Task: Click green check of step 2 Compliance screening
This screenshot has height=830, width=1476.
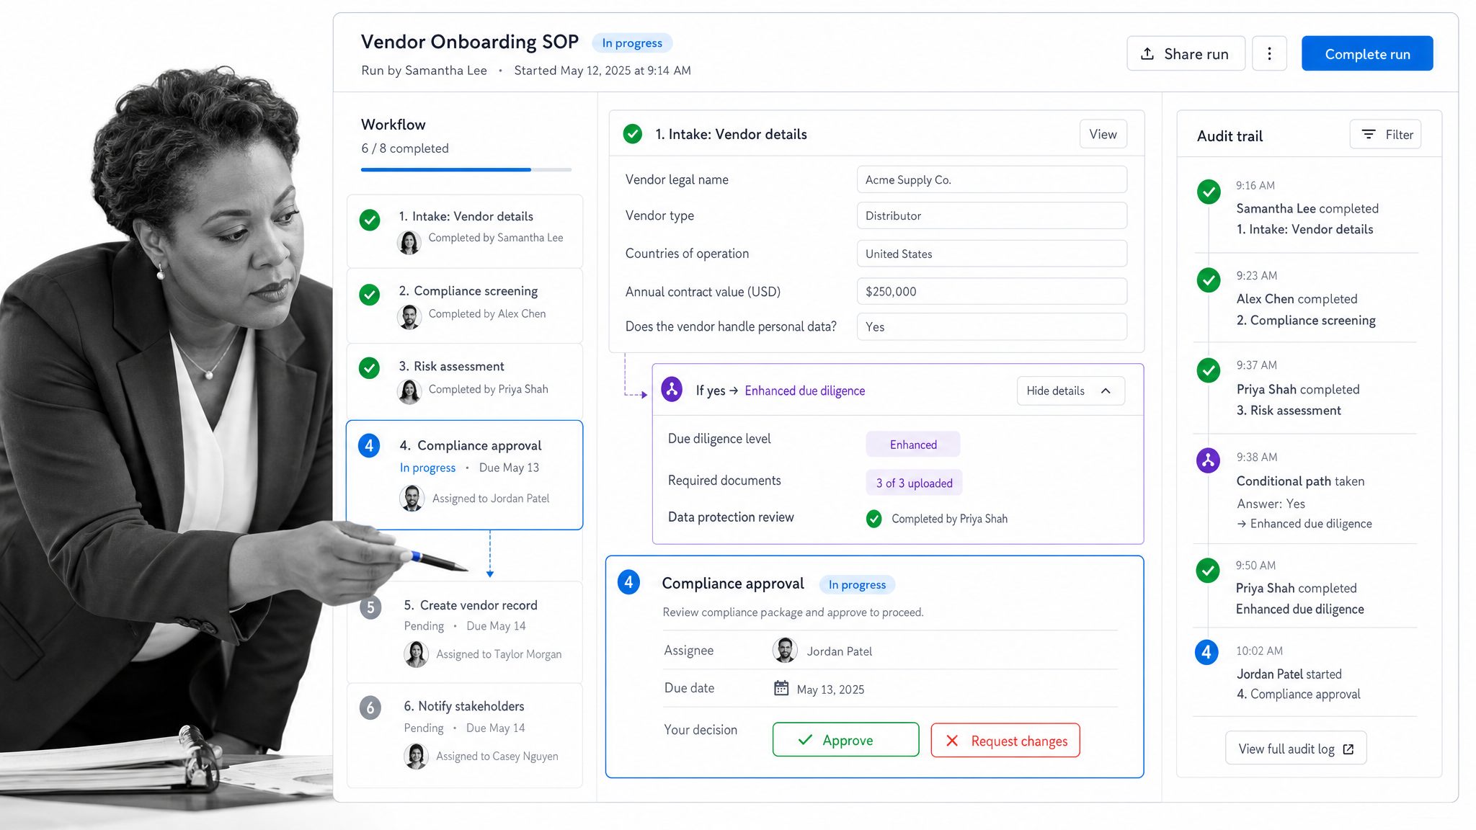Action: (370, 294)
